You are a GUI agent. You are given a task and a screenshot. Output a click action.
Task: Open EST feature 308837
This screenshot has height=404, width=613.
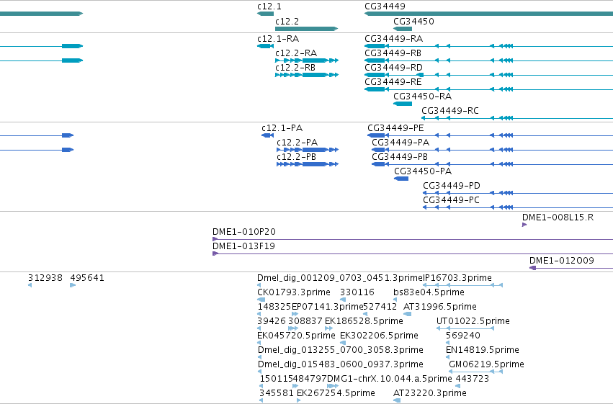click(305, 322)
